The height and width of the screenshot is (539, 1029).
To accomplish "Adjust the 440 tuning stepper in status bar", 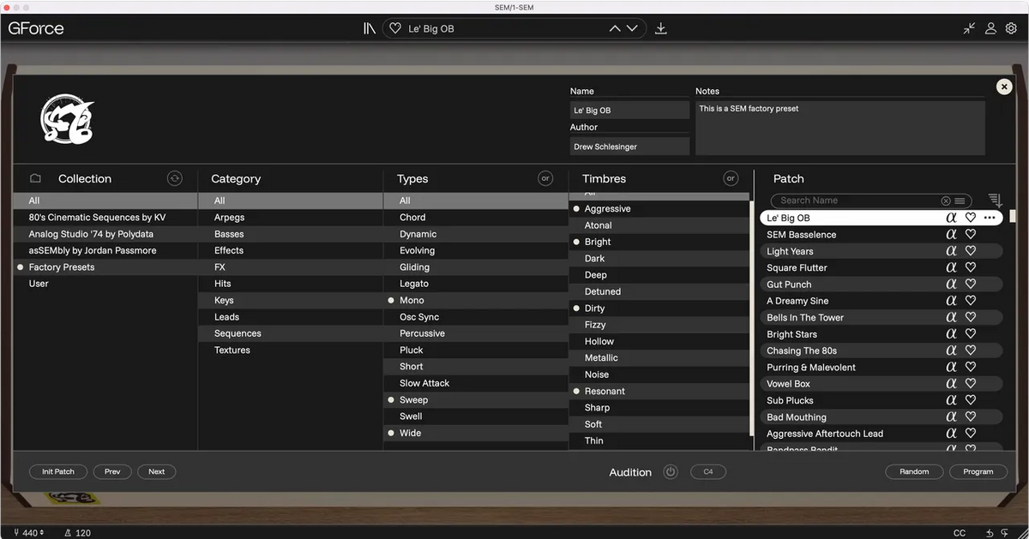I will [x=41, y=533].
